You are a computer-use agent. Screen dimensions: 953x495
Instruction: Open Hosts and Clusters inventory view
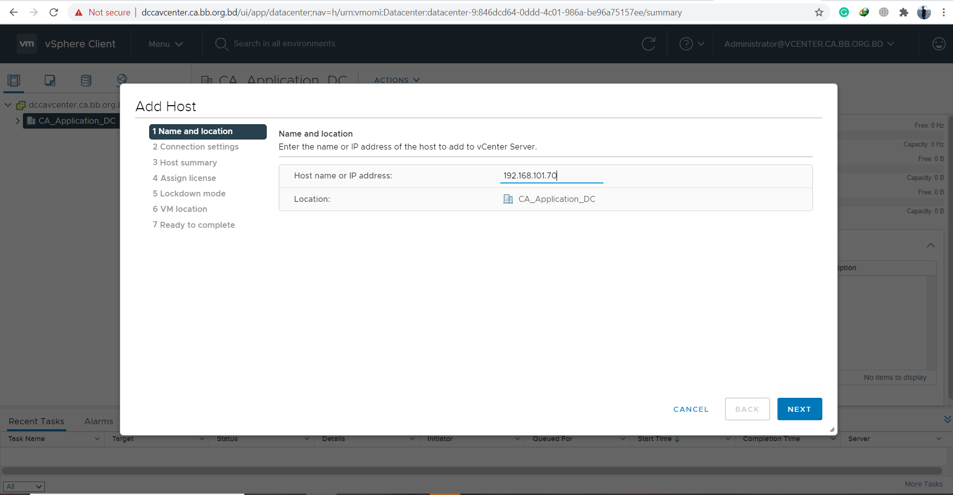click(14, 80)
